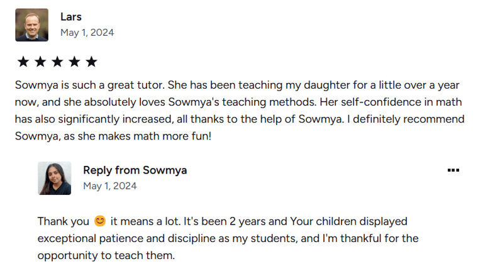Click the smiling emoji in Sowmya's reply
Screen dimensions: 483x271
point(100,221)
